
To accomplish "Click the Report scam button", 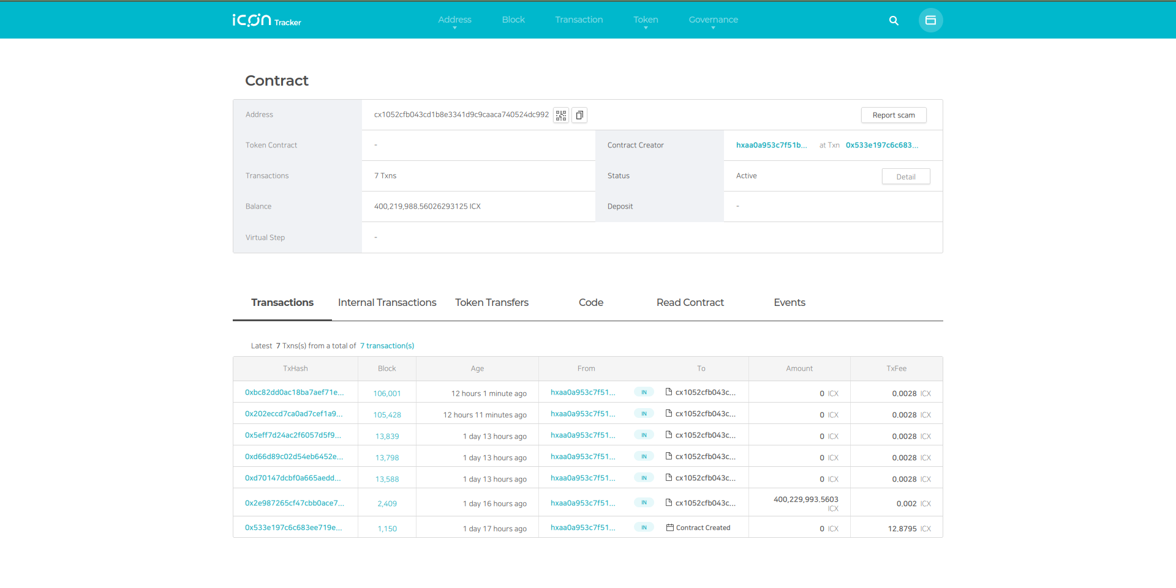I will point(893,115).
